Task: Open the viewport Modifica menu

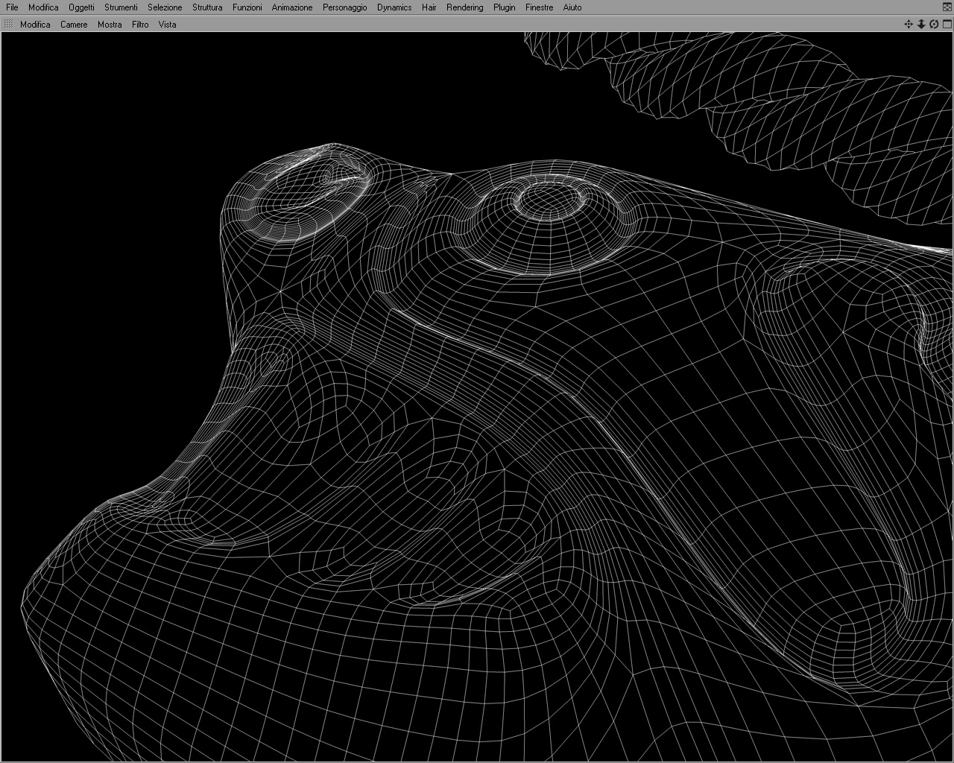Action: click(x=35, y=25)
